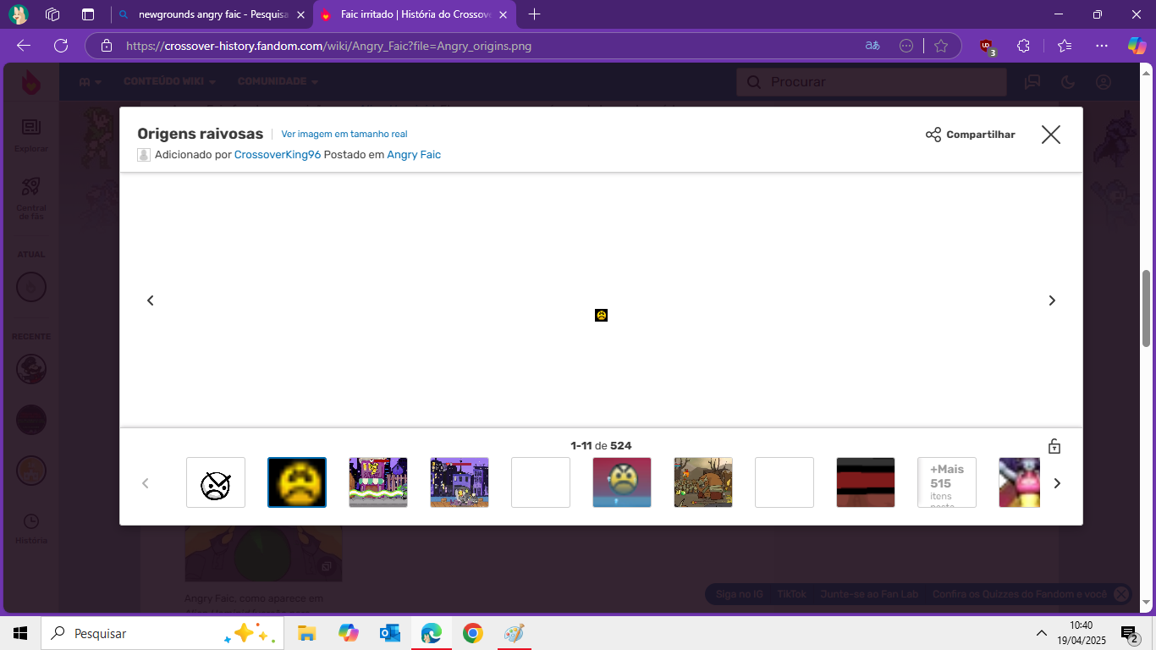Open CrossoverKing96 user profile link
Viewport: 1156px width, 650px height.
pyautogui.click(x=278, y=155)
